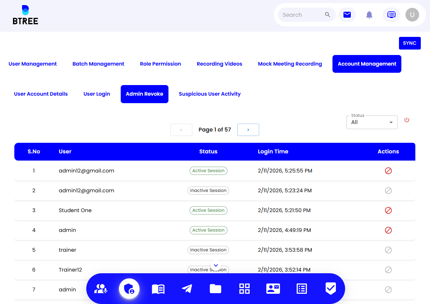Viewport: 430px width, 304px height.
Task: Click login time 2/11/2026, 4:49:19 PM
Action: pyautogui.click(x=284, y=230)
